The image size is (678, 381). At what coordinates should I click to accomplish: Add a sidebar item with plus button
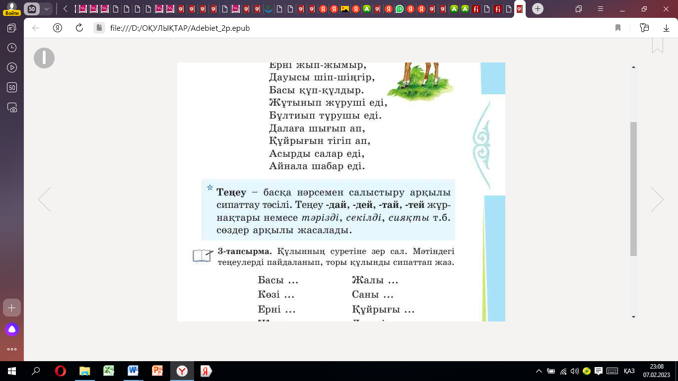point(12,308)
